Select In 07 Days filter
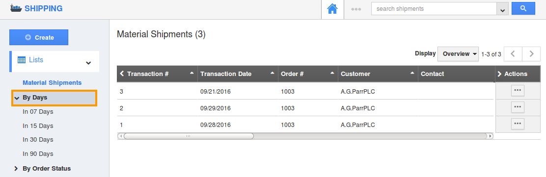Image resolution: width=546 pixels, height=177 pixels. point(38,112)
